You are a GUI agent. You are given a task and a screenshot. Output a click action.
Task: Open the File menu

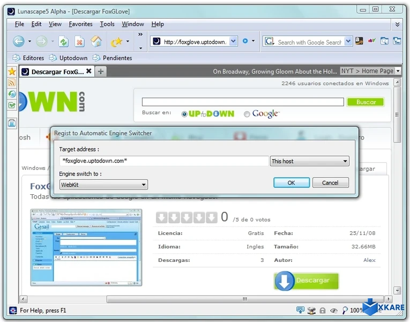(19, 24)
